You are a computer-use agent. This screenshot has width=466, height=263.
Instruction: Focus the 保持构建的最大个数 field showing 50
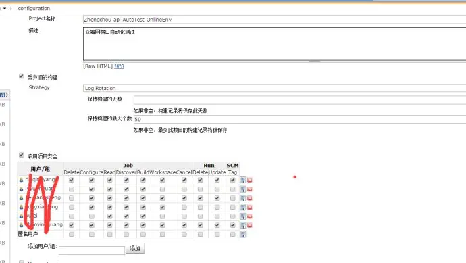click(x=300, y=119)
